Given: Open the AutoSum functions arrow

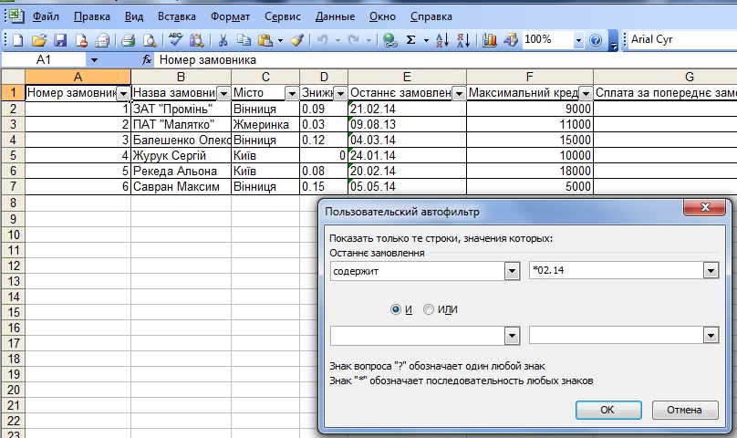Looking at the screenshot, I should point(426,40).
